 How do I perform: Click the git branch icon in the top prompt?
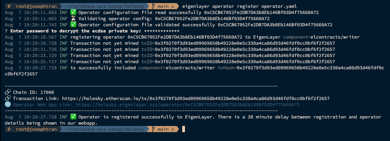pos(154,6)
